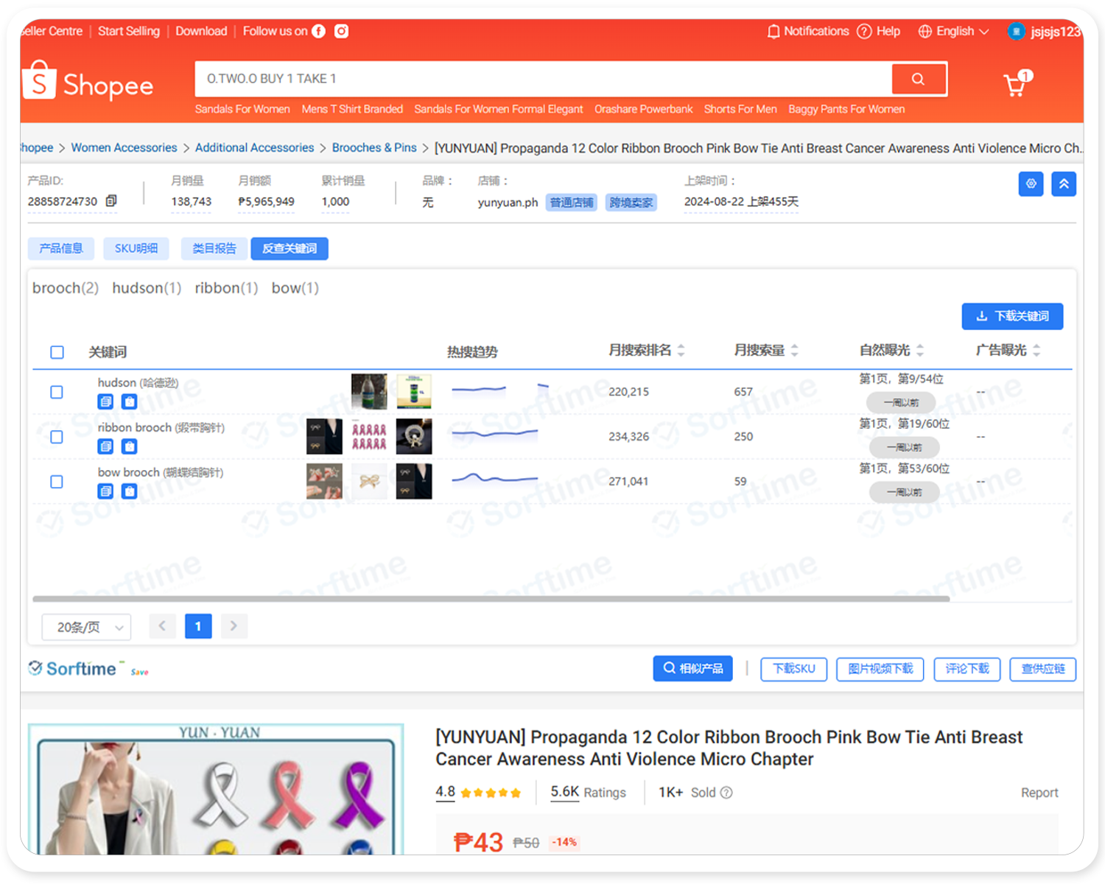Screen dimensions: 1105x884
Task: Open the 类目报告 tab
Action: tap(214, 248)
